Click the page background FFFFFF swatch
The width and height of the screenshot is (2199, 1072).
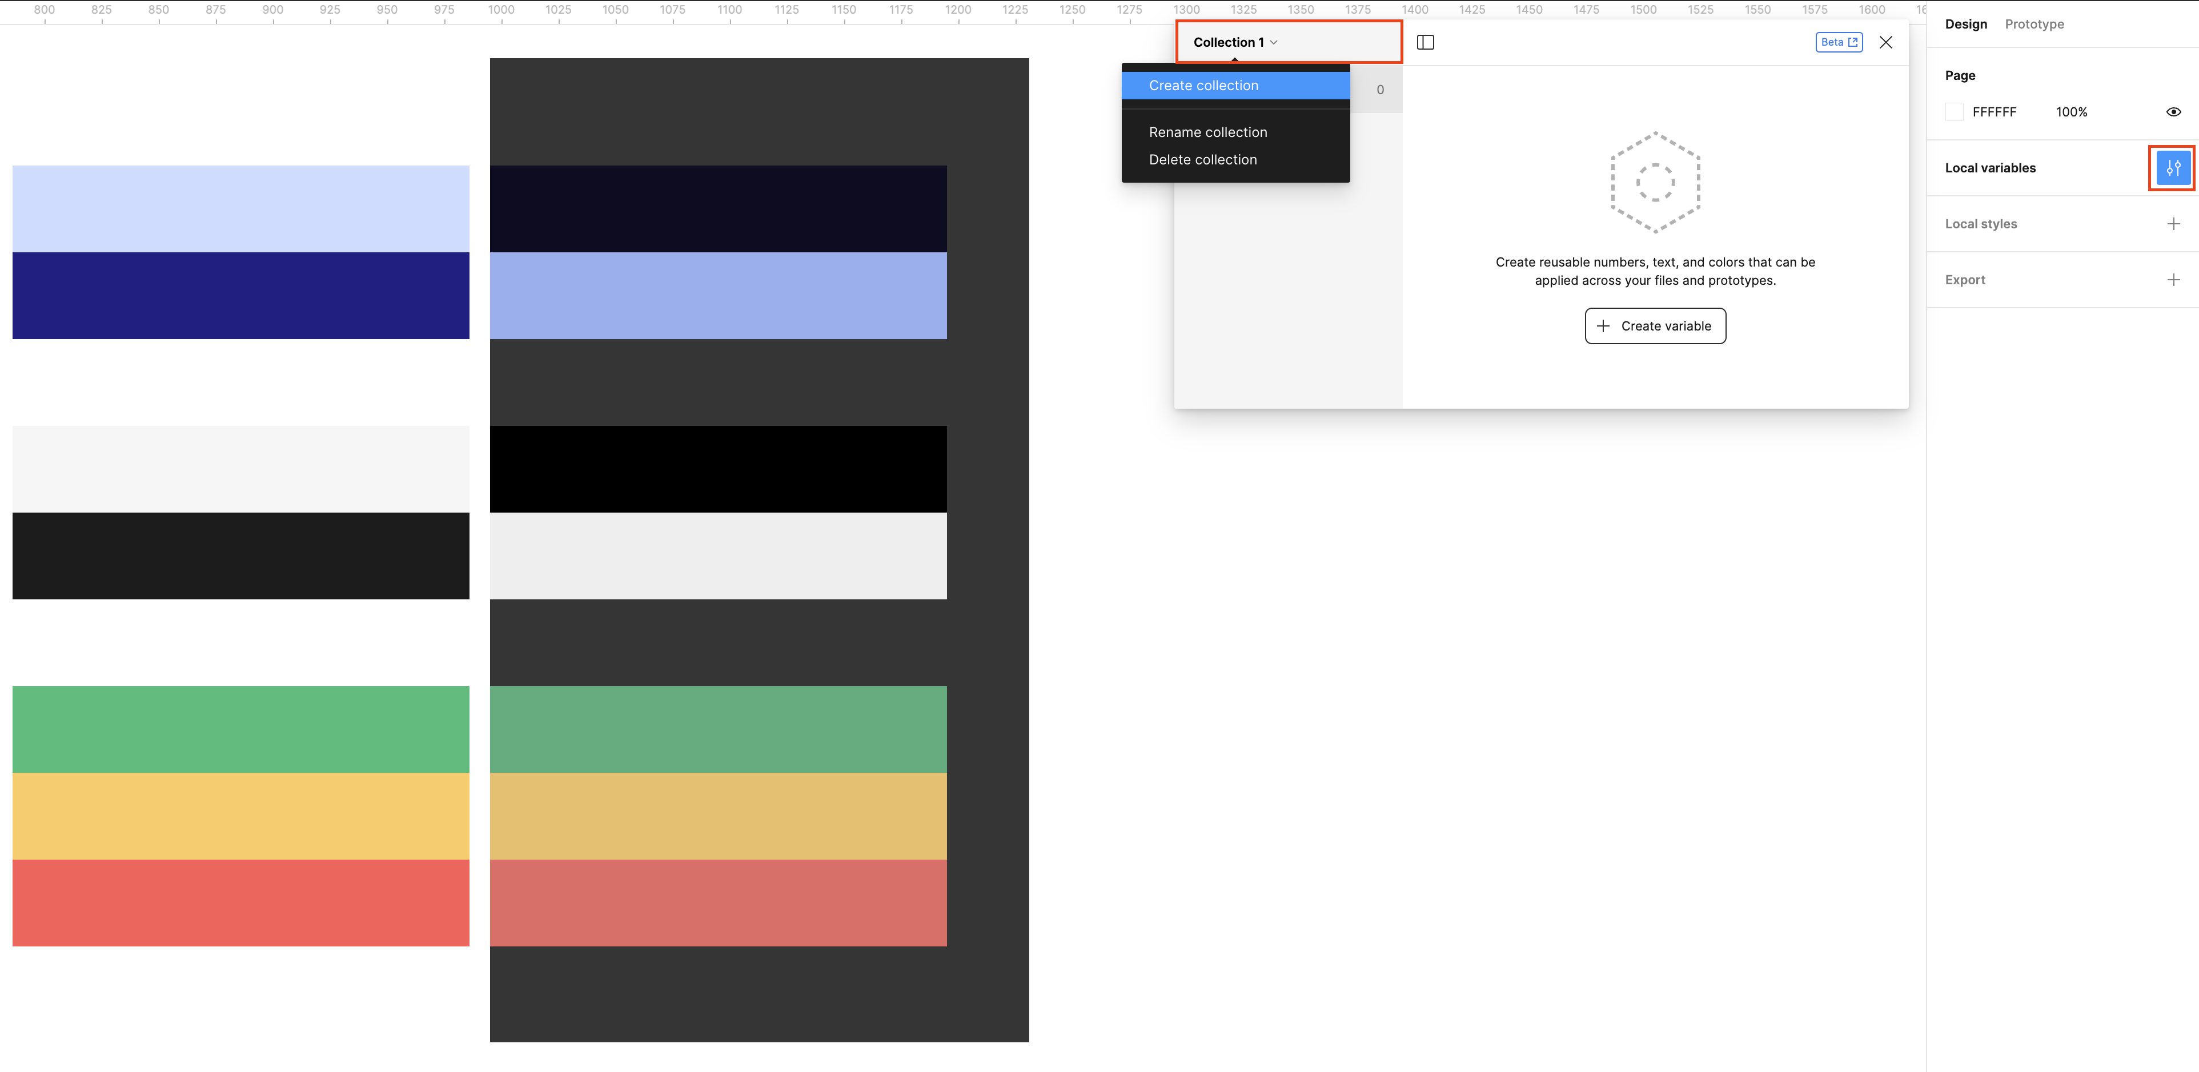1954,112
